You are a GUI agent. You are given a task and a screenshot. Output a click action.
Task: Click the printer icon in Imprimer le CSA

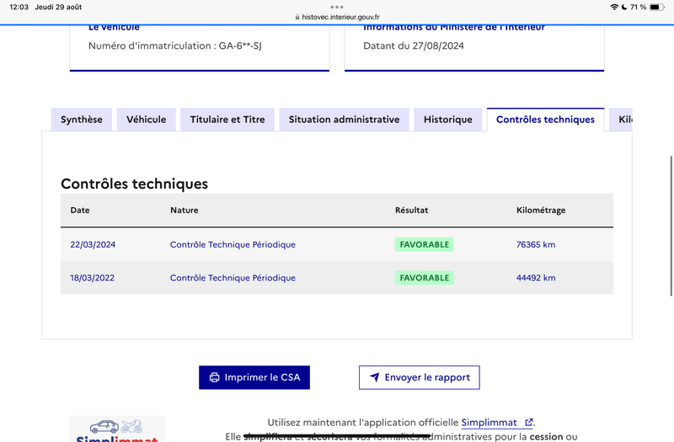click(x=214, y=377)
